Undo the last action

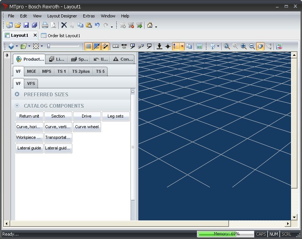point(97,25)
